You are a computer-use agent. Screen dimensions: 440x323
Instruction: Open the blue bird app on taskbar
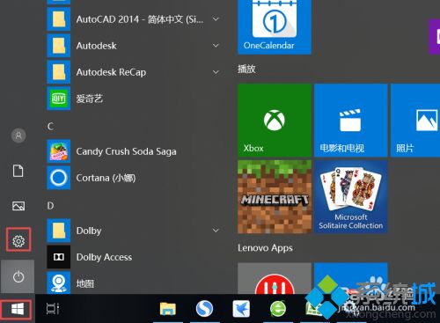(x=241, y=309)
